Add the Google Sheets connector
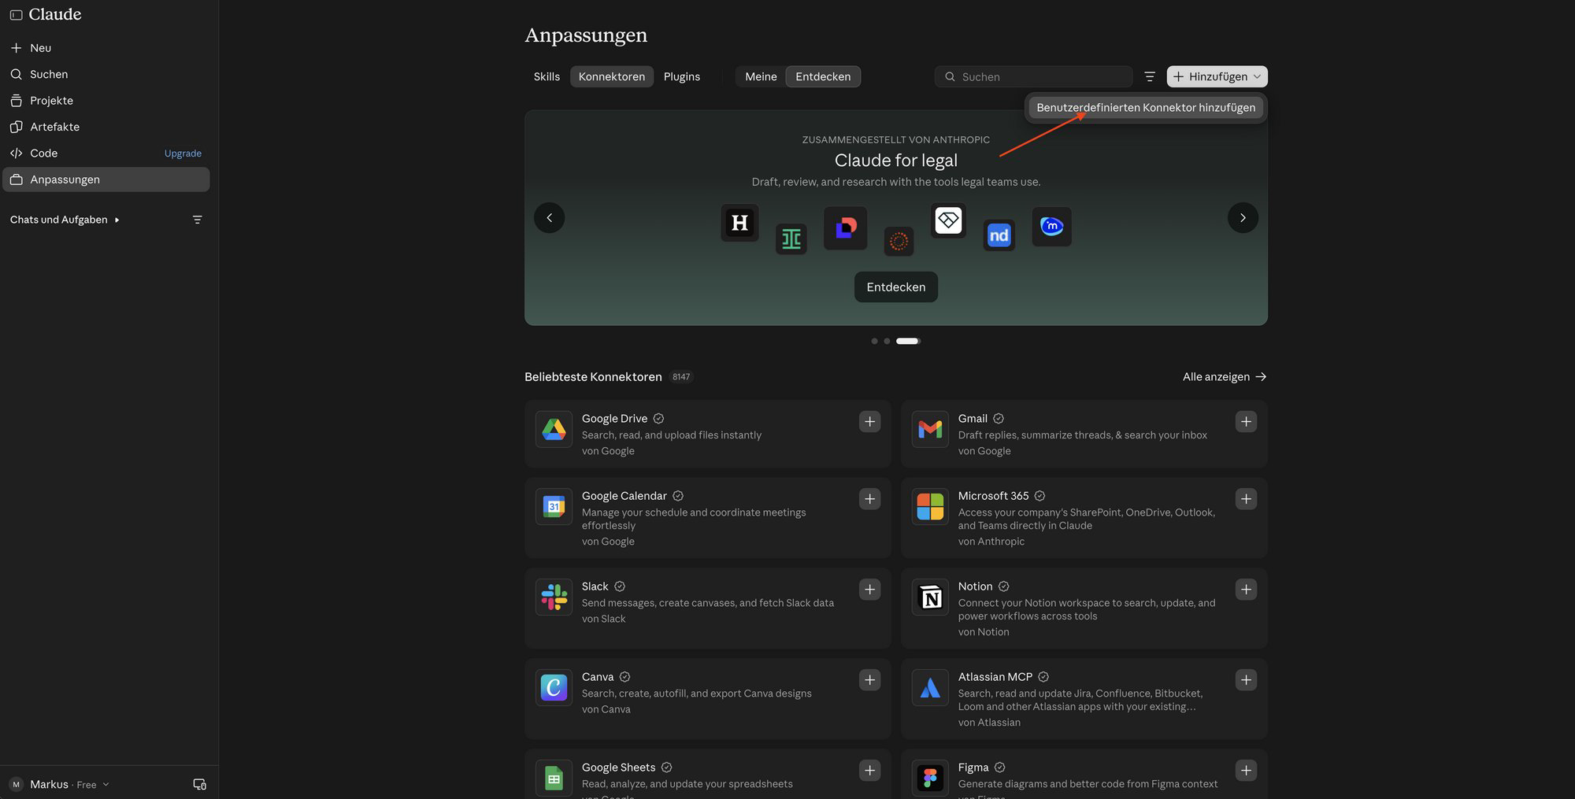The image size is (1575, 799). [x=869, y=771]
